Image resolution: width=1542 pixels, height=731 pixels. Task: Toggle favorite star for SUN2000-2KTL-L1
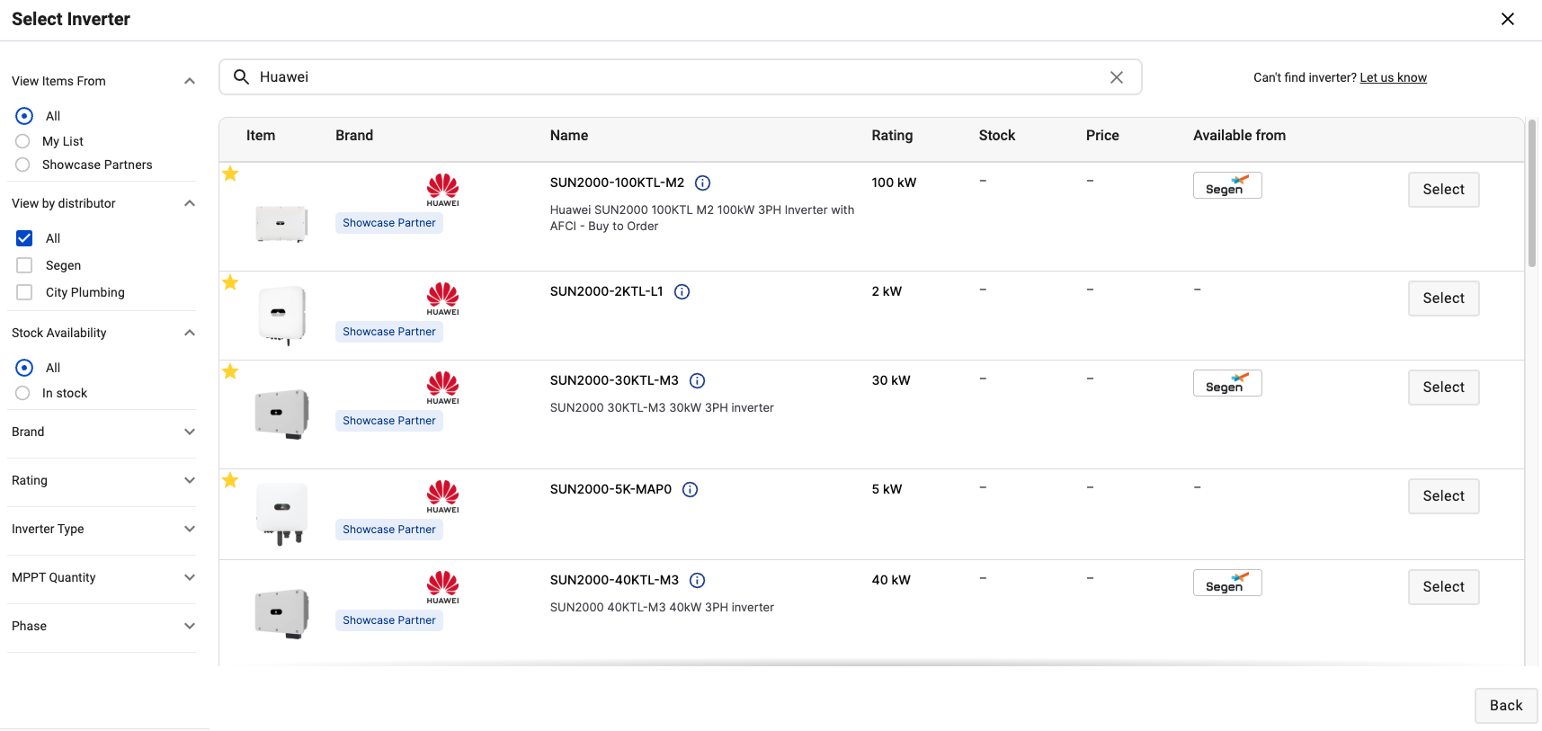tap(230, 282)
